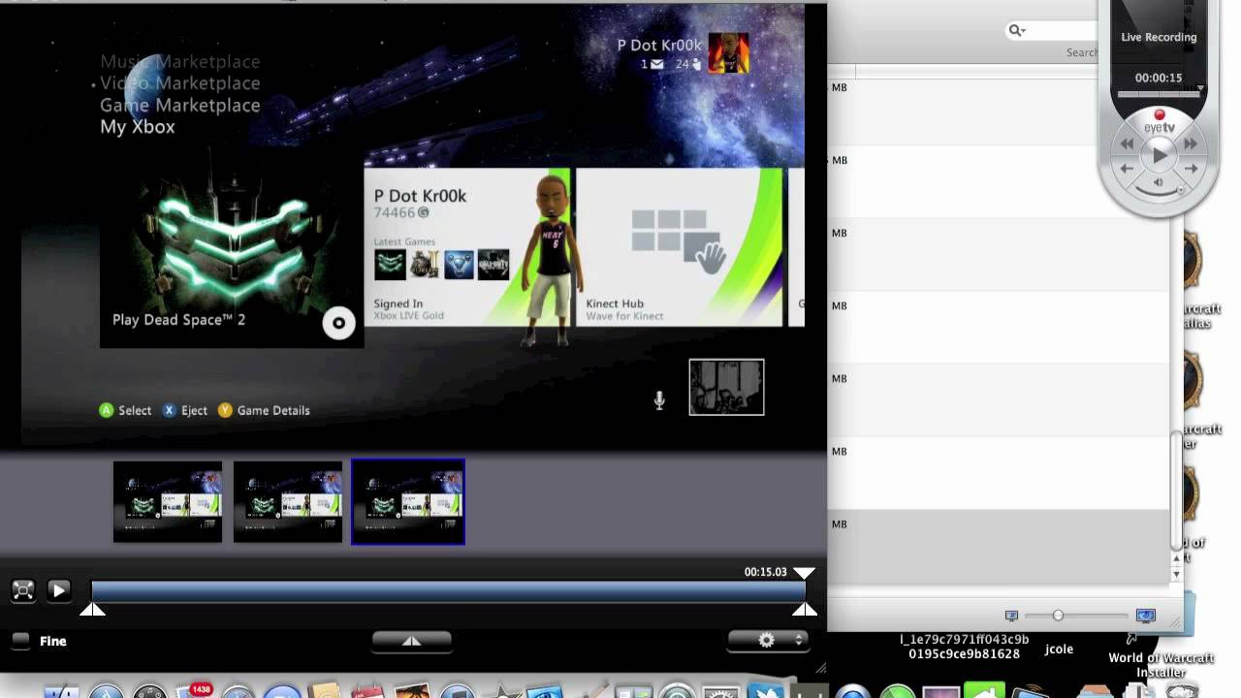
Task: Click the right arrow on the EyeTV remote
Action: coord(1192,169)
